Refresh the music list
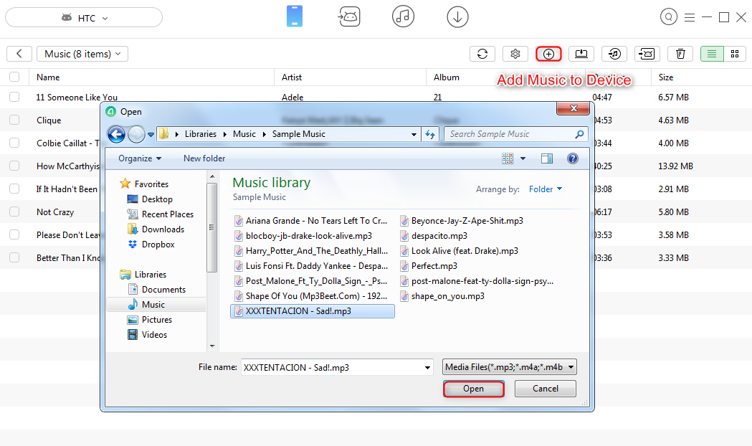 482,54
